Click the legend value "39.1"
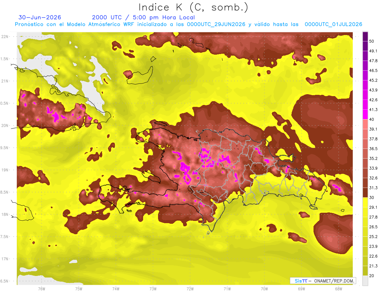Screen dimensions: 380x293 click(x=373, y=129)
